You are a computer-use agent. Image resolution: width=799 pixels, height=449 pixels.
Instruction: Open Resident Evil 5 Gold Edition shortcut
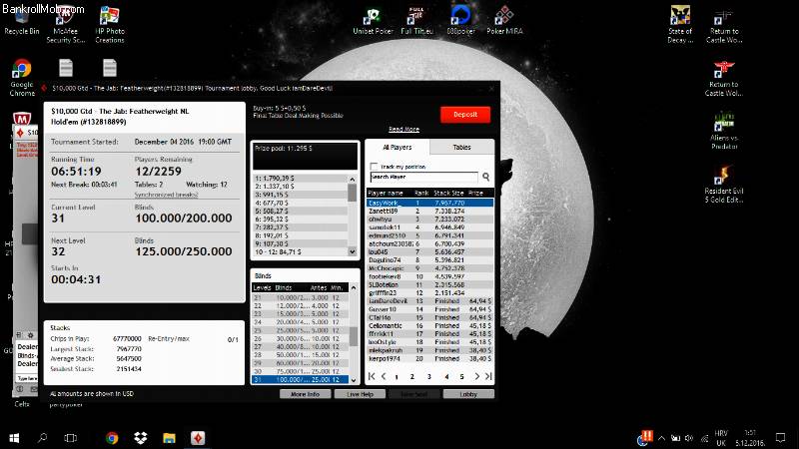[x=724, y=185]
